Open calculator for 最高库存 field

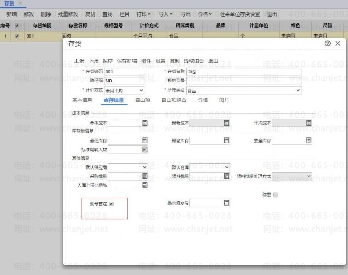click(x=227, y=141)
